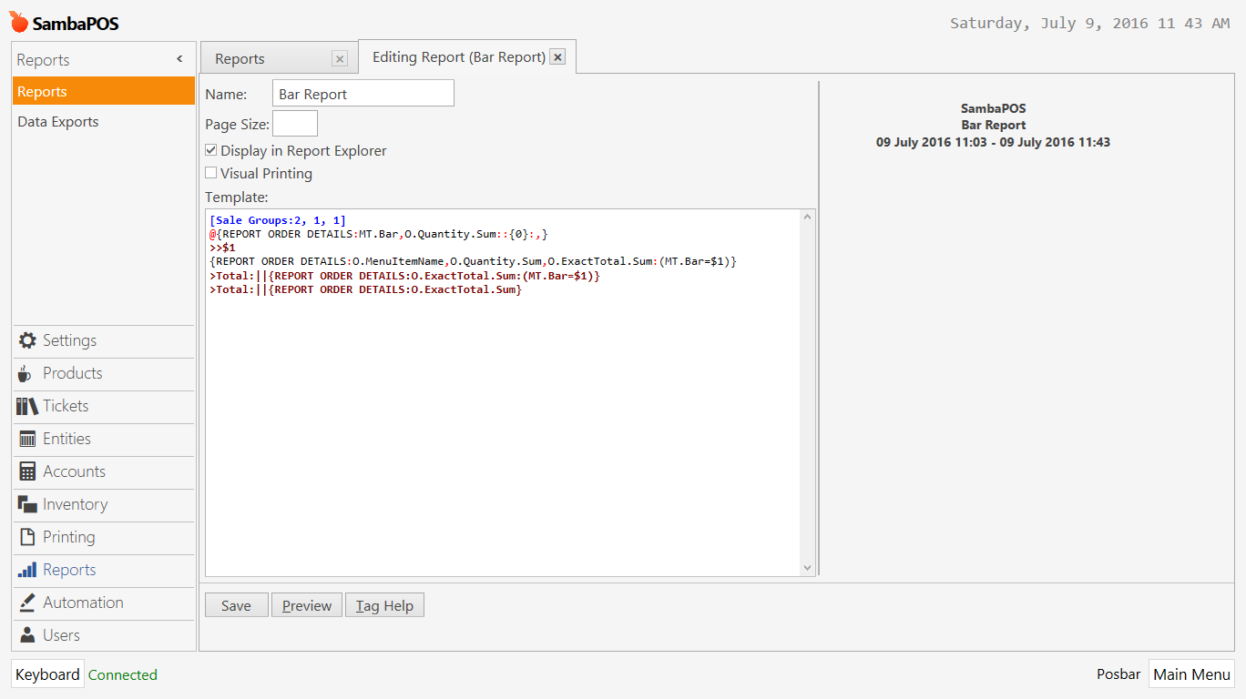Screen dimensions: 1246x699
Task: Switch to the Reports tab
Action: [x=240, y=58]
